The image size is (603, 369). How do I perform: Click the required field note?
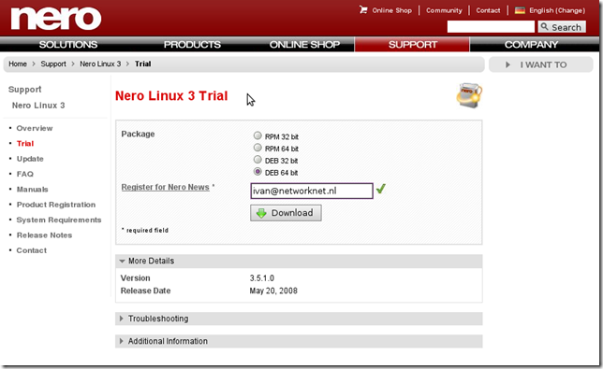[x=145, y=230]
